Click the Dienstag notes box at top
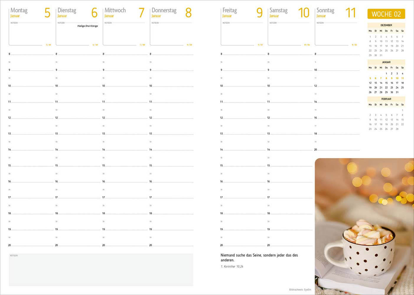414x295 pixels. (77, 35)
